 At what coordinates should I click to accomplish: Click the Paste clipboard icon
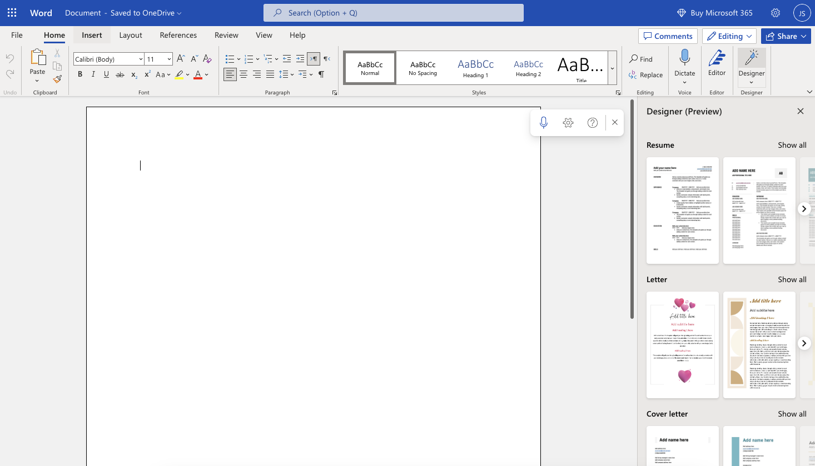[37, 57]
